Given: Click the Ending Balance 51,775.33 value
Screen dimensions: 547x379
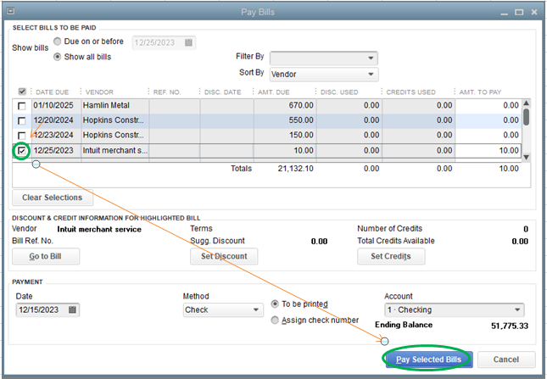Looking at the screenshot, I should point(510,326).
